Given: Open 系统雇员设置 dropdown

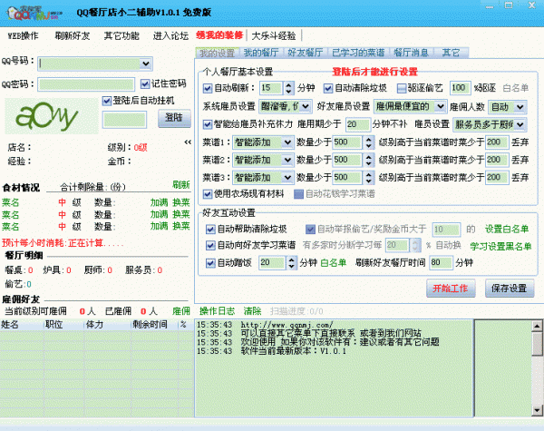Looking at the screenshot, I should tap(305, 106).
